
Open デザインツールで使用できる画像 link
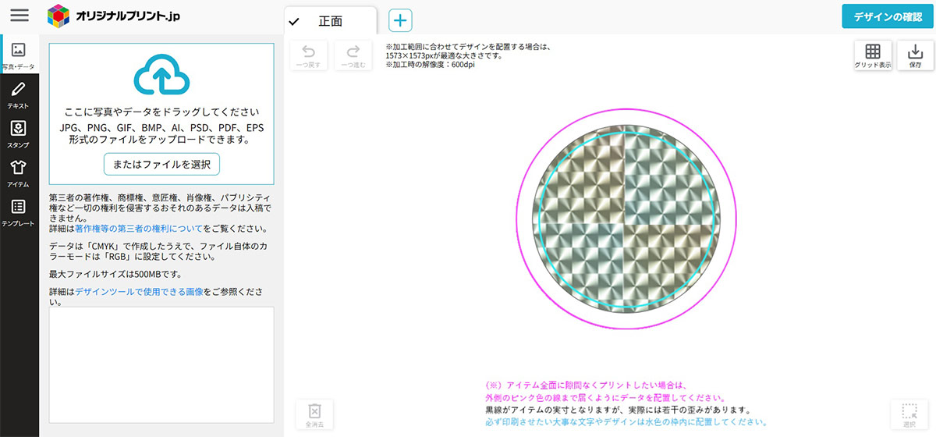point(139,291)
